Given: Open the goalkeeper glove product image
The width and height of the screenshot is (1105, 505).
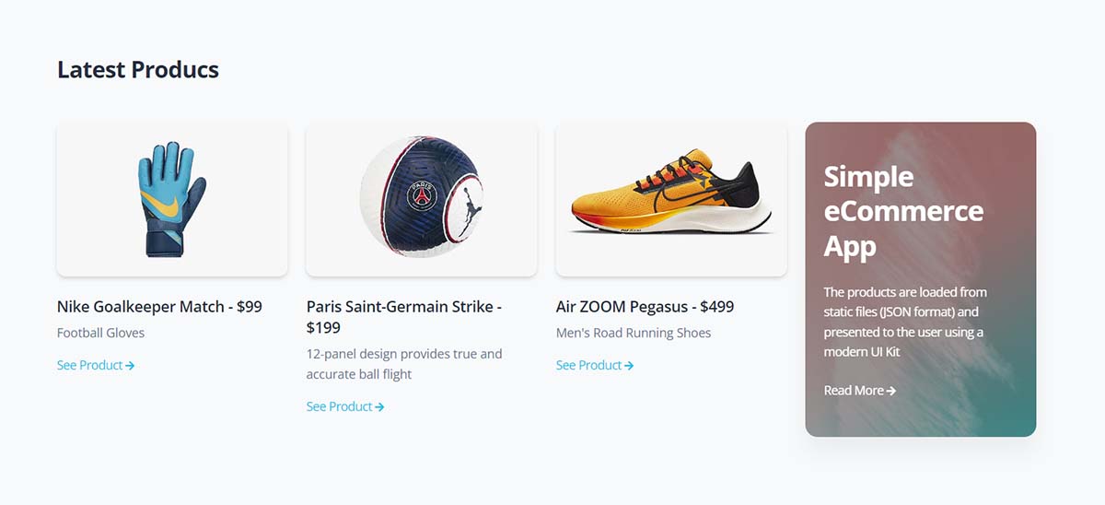Looking at the screenshot, I should [172, 199].
